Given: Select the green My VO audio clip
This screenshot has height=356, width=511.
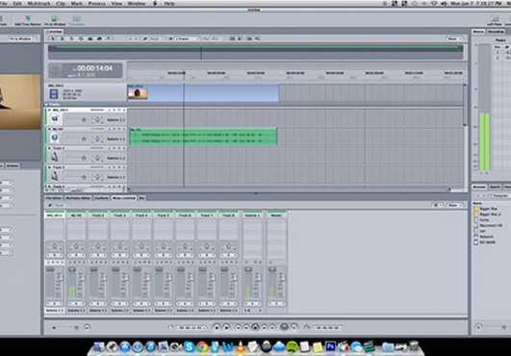Looking at the screenshot, I should tap(203, 137).
